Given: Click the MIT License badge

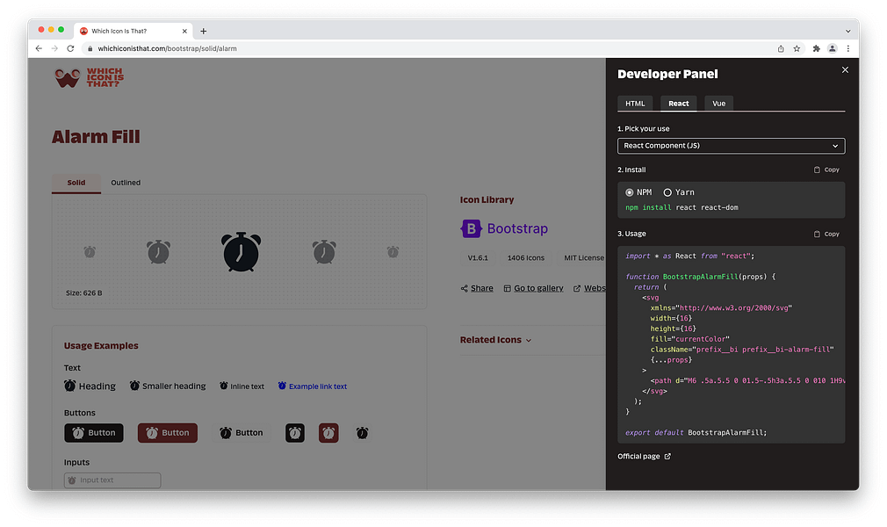Looking at the screenshot, I should coord(581,257).
